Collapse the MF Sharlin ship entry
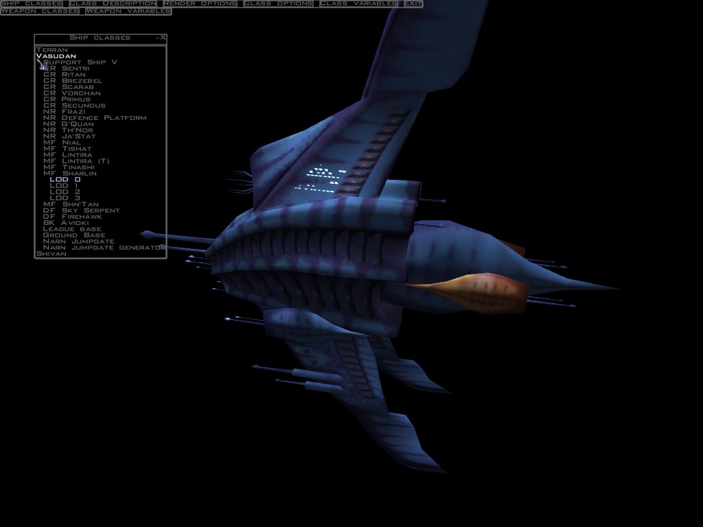 [x=70, y=173]
